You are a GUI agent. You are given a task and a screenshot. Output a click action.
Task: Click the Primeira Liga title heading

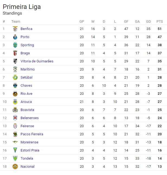pyautogui.click(x=22, y=7)
